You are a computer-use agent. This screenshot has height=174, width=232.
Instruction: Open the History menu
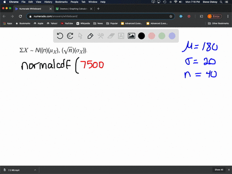pos(48,2)
